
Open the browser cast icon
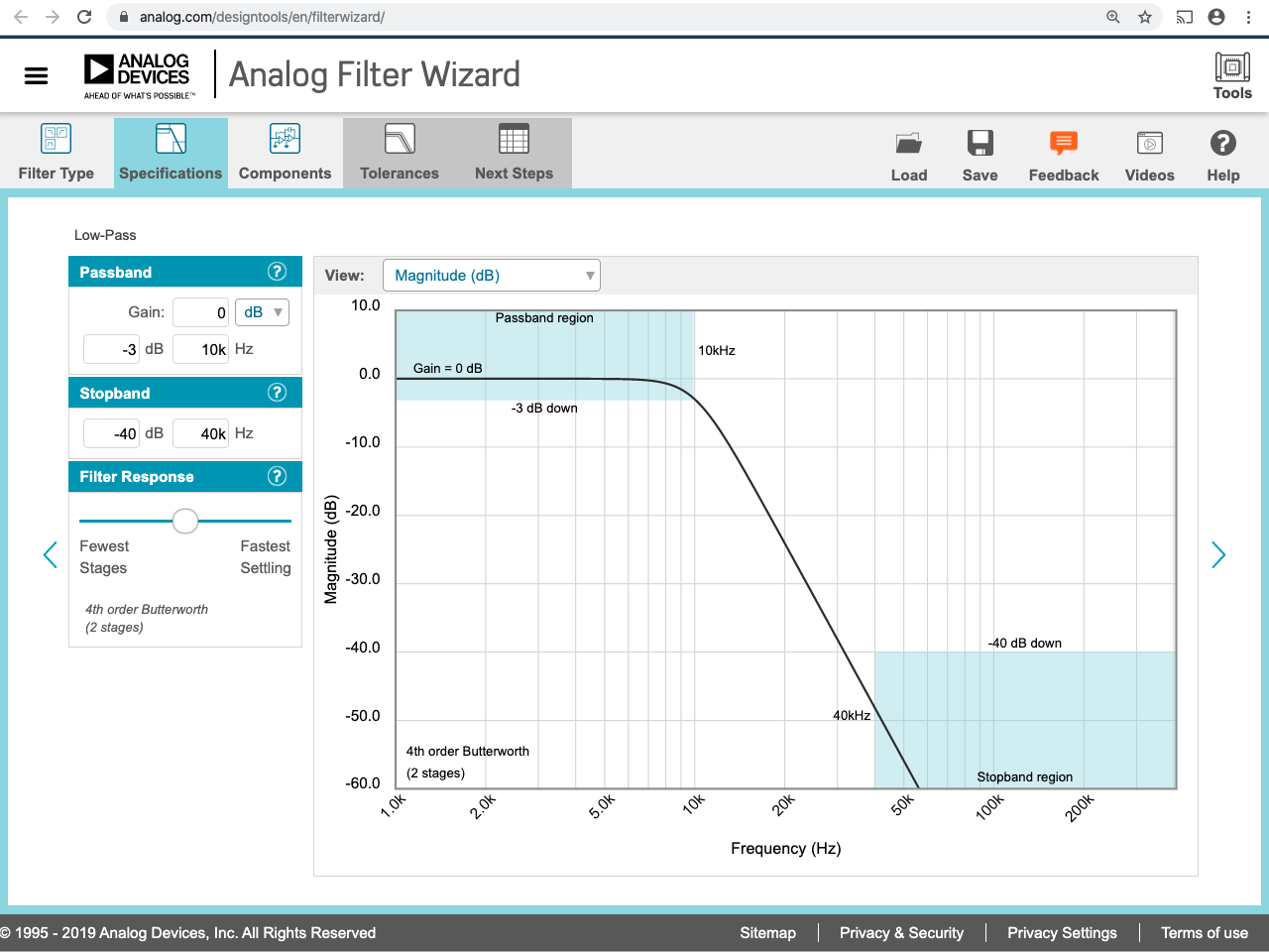(1185, 17)
